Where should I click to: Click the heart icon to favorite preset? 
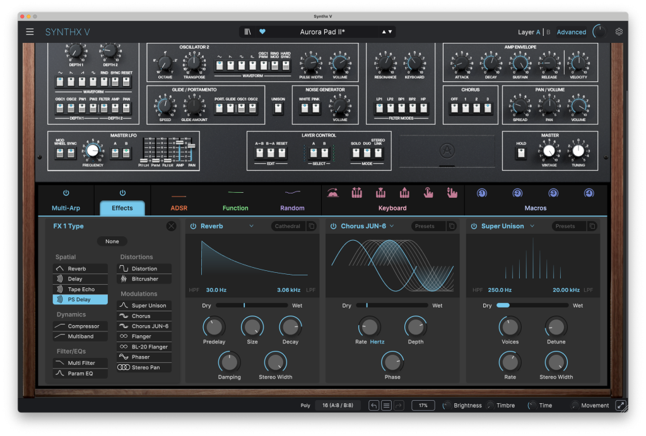(x=262, y=32)
